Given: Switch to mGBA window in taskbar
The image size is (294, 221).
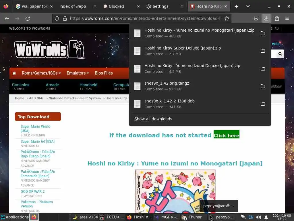Looking at the screenshot, I should pos(167,217).
